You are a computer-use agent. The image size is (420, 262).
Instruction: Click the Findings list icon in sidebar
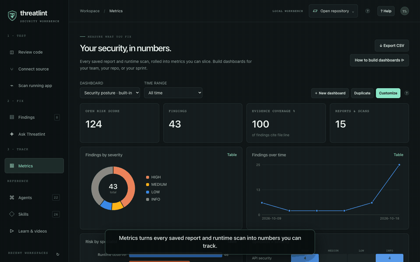point(12,117)
